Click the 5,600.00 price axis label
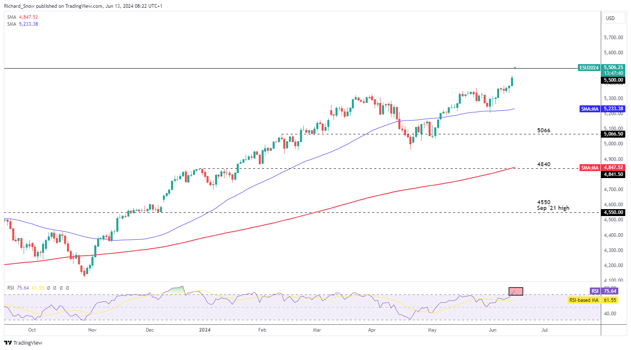 [613, 53]
